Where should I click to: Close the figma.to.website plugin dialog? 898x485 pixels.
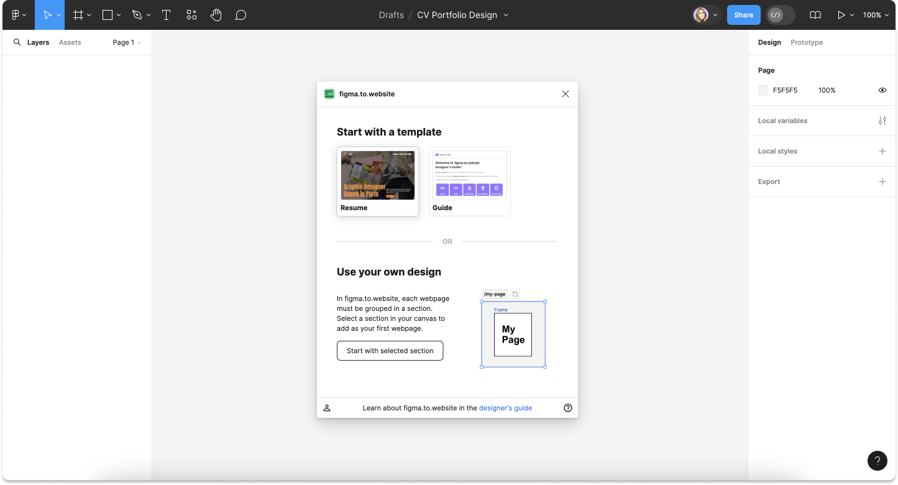point(565,94)
